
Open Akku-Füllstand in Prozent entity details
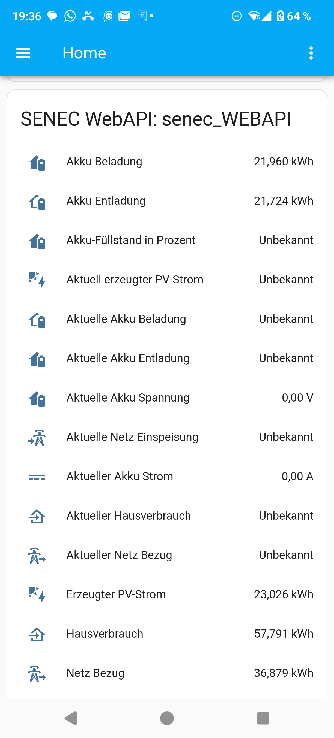131,240
